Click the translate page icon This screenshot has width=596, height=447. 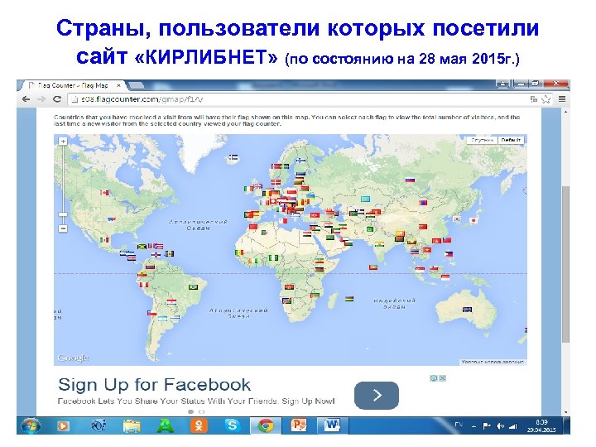pyautogui.click(x=534, y=99)
